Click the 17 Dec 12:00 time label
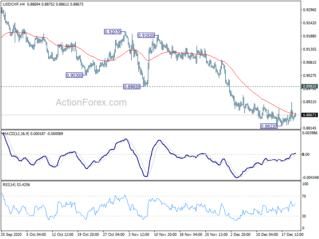 coord(293,234)
